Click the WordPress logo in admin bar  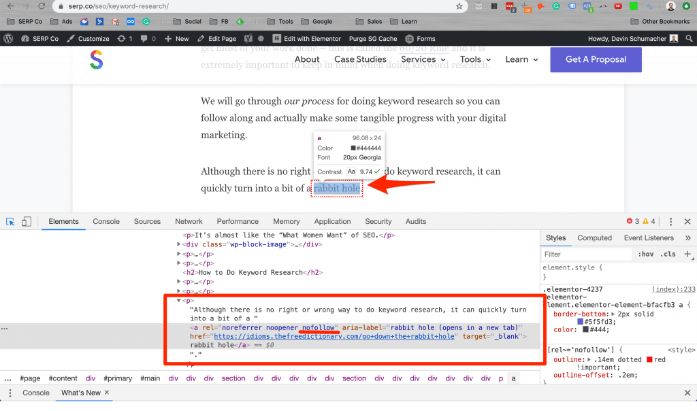click(8, 39)
